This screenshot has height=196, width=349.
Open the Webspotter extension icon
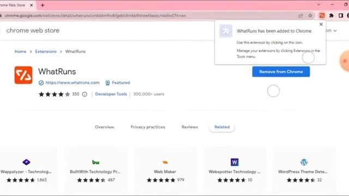tap(234, 162)
